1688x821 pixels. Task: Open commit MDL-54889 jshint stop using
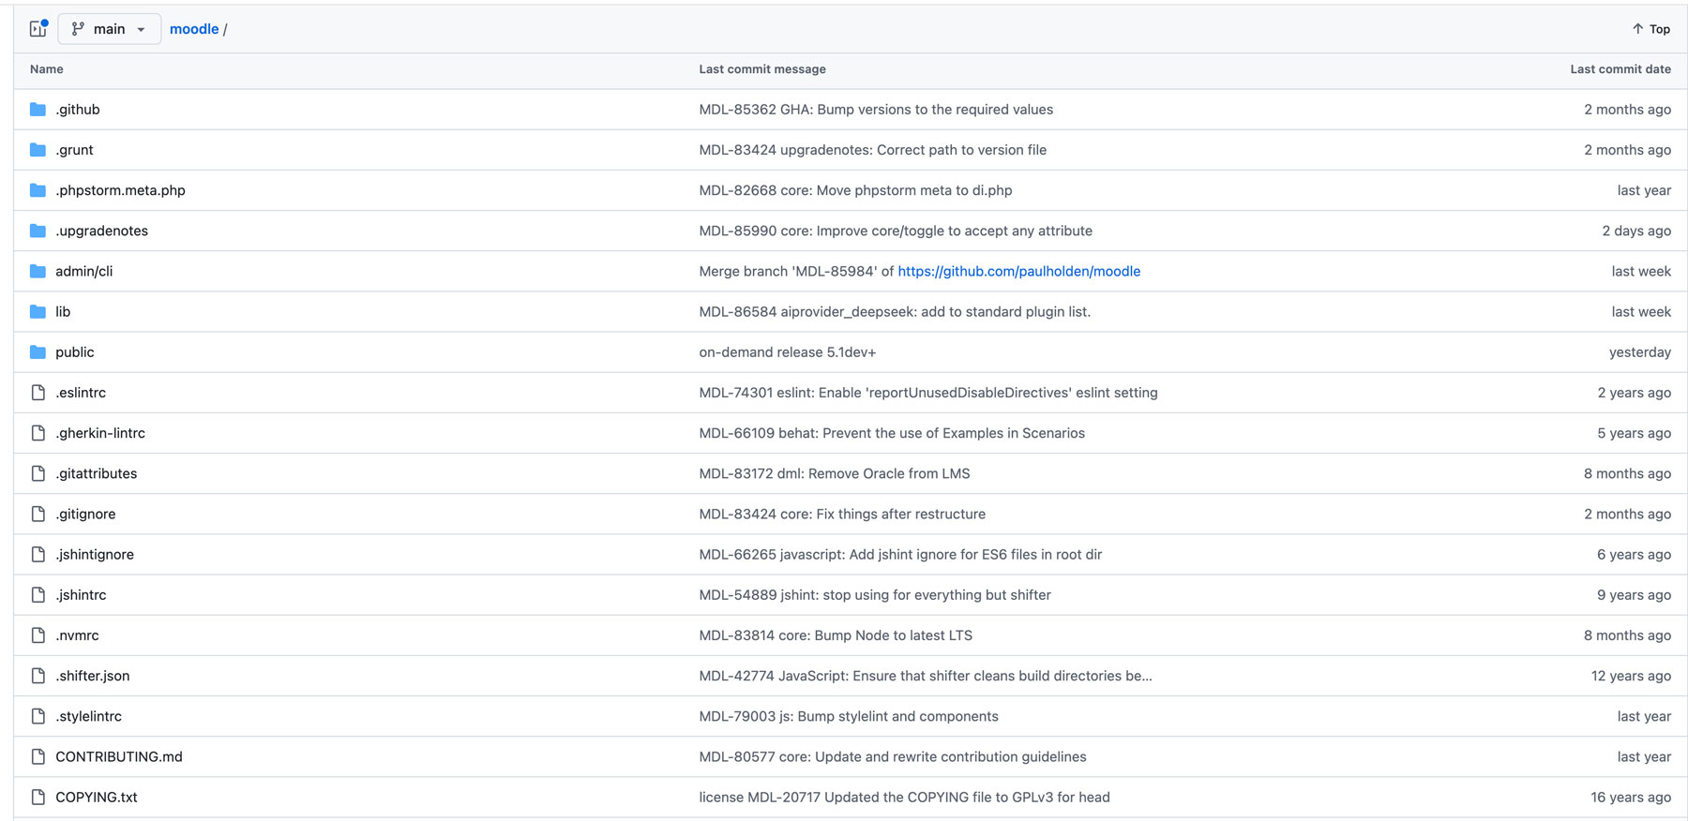(x=875, y=595)
